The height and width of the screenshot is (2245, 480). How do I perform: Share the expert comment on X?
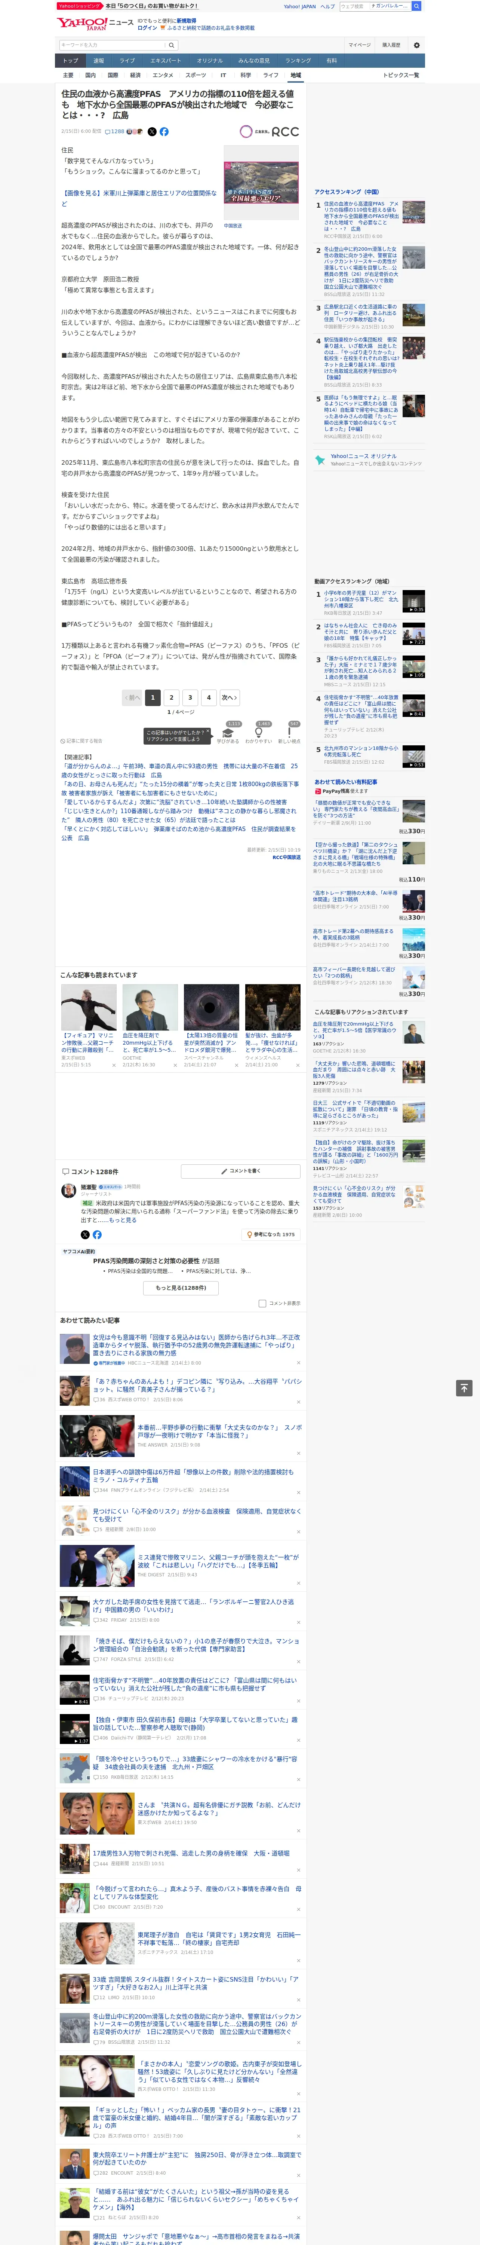pyautogui.click(x=84, y=1234)
